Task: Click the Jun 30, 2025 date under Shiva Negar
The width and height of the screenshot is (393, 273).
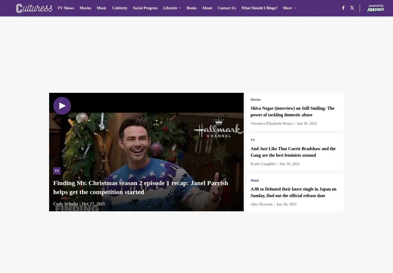Action: tap(307, 124)
